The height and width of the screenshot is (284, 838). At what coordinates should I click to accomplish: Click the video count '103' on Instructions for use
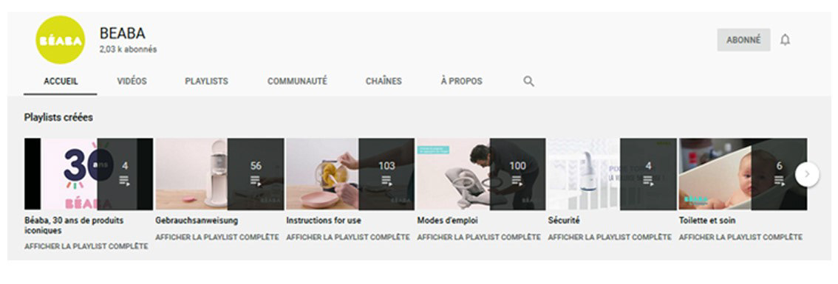pyautogui.click(x=386, y=166)
